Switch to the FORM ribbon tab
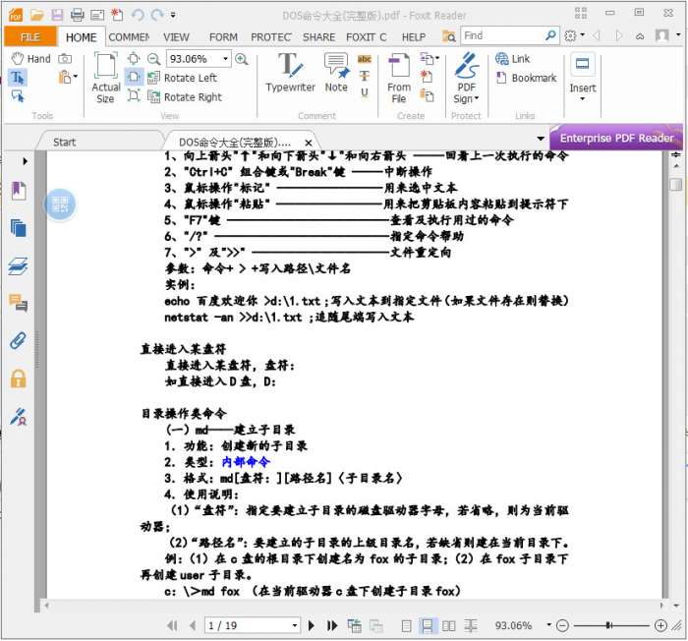688x641 pixels. tap(223, 37)
